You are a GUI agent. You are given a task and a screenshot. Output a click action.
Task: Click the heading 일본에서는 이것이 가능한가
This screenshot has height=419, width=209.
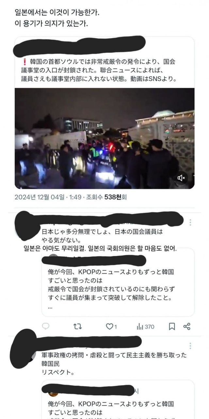point(57,13)
